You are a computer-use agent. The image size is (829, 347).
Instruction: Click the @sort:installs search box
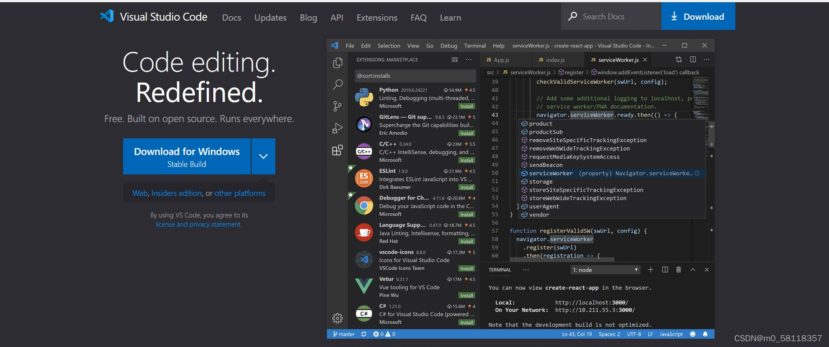[415, 76]
